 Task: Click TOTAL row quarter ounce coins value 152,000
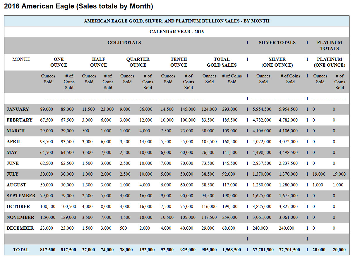pos(147,250)
